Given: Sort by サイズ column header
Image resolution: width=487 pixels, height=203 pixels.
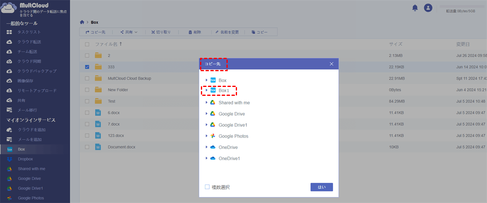Looking at the screenshot, I should point(396,44).
